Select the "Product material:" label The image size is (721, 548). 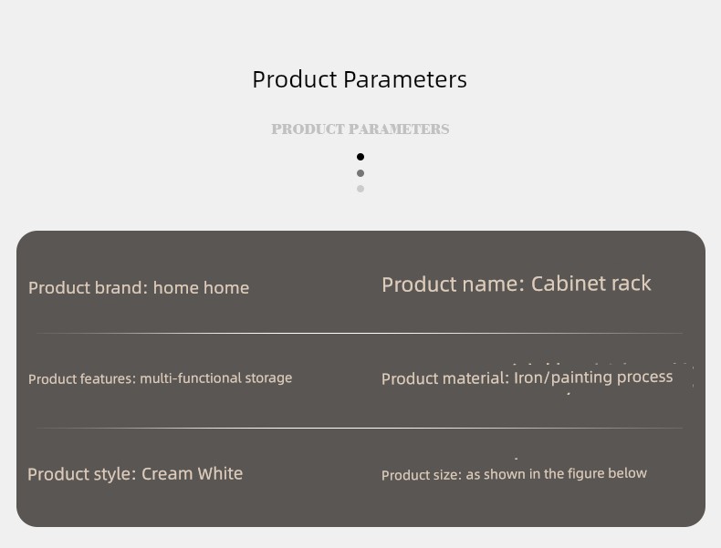[445, 378]
